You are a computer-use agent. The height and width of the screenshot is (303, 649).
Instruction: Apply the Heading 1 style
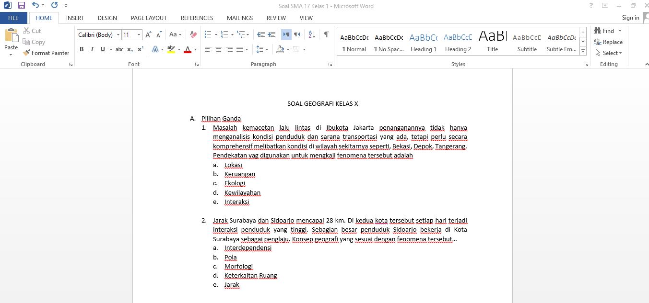(x=424, y=42)
